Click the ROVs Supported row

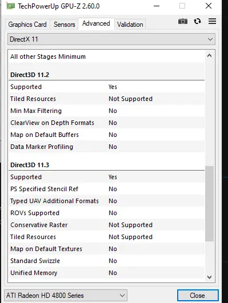click(106, 213)
